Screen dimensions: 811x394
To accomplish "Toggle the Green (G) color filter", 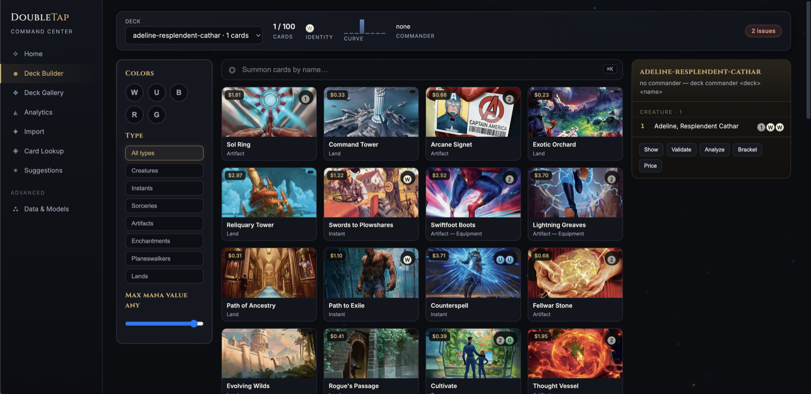I will (157, 115).
